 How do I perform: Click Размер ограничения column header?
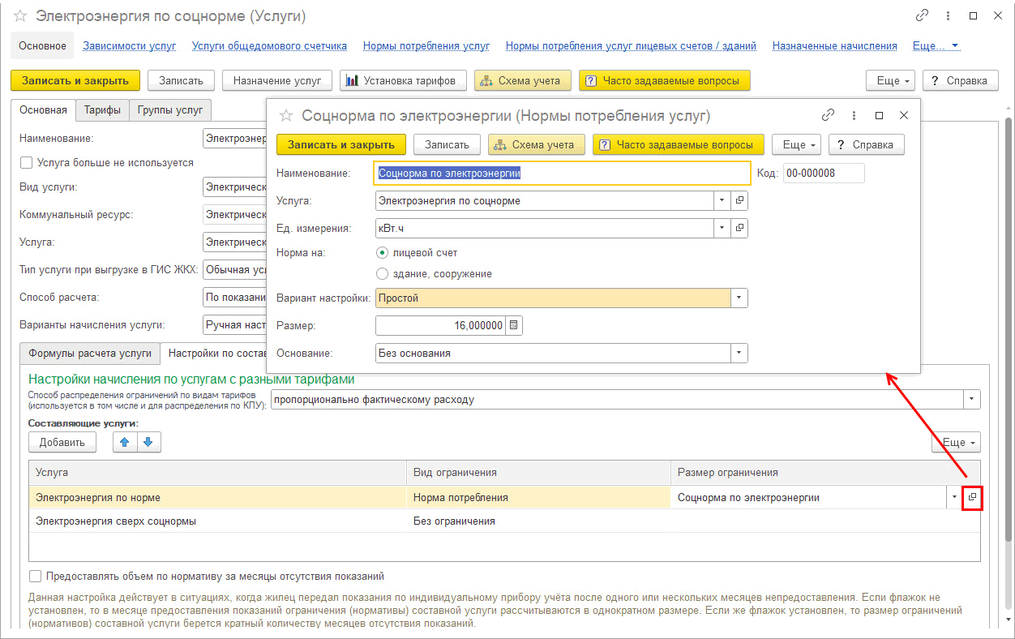(x=825, y=472)
